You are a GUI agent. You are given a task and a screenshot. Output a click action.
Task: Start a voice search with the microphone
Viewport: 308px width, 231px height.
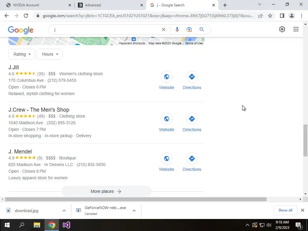coord(177,29)
